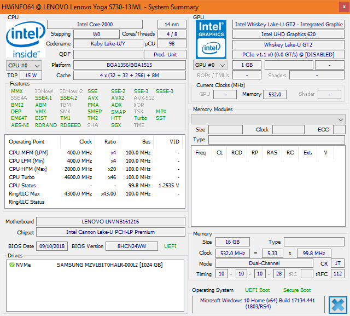Click the green NVMe drive status icon
The width and height of the screenshot is (350, 316).
(12, 265)
